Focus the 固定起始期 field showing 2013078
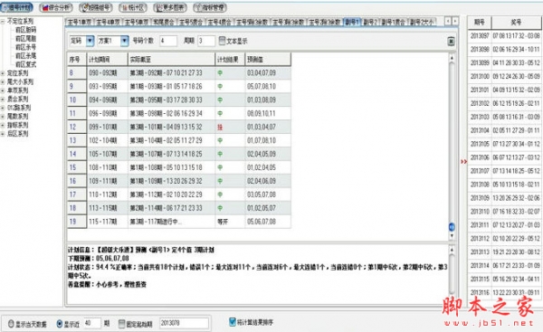Viewport: 543px width, 332px height. point(184,323)
